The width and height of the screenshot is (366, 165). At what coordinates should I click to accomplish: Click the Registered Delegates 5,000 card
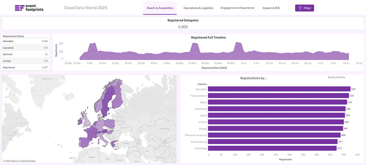(x=183, y=23)
